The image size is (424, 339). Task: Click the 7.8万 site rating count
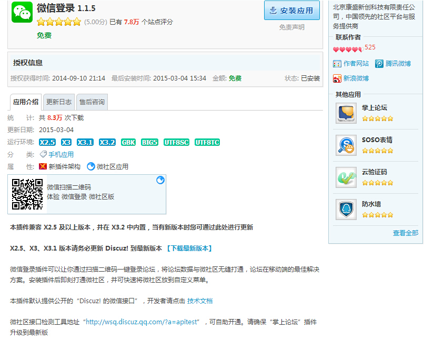(132, 22)
